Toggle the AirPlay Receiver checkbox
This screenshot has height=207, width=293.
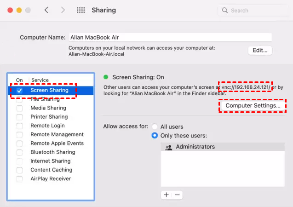[x=19, y=179]
